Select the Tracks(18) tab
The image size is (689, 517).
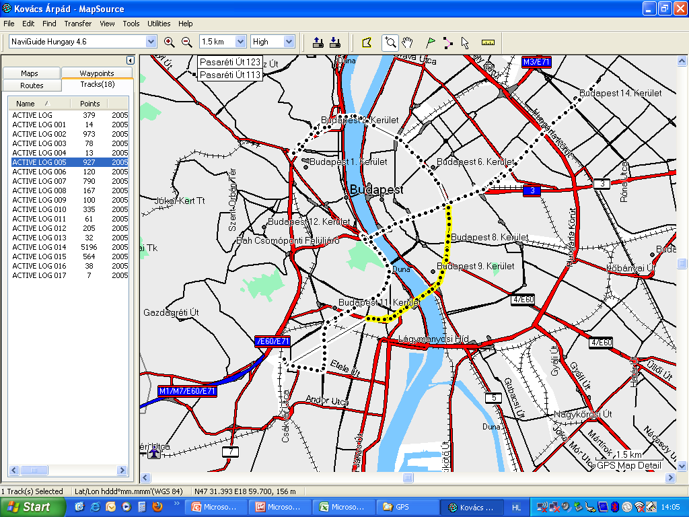[97, 84]
